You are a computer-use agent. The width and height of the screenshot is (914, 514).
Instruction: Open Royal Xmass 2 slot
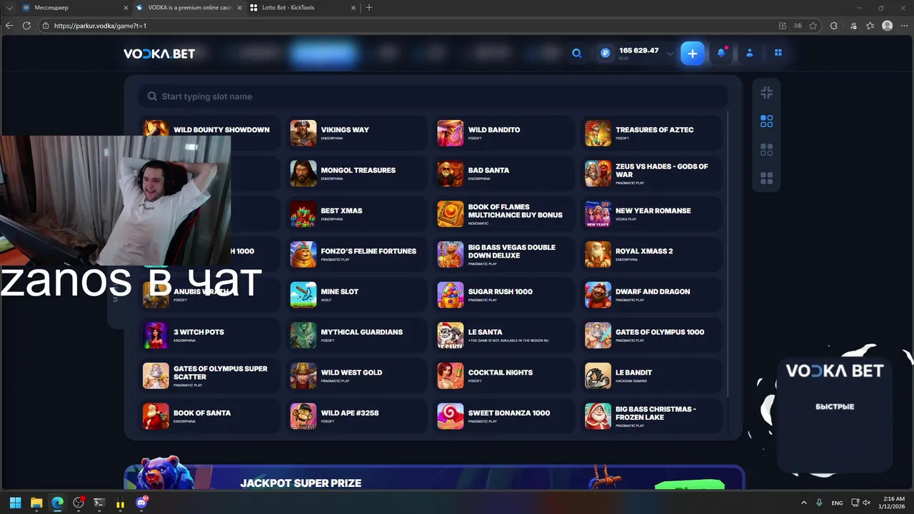pos(651,255)
